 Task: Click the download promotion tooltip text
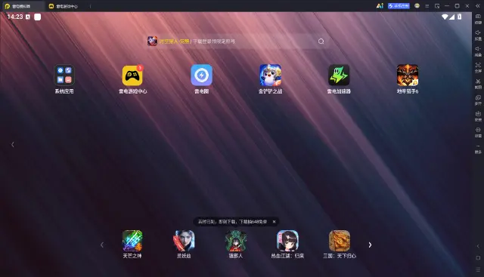tap(232, 222)
